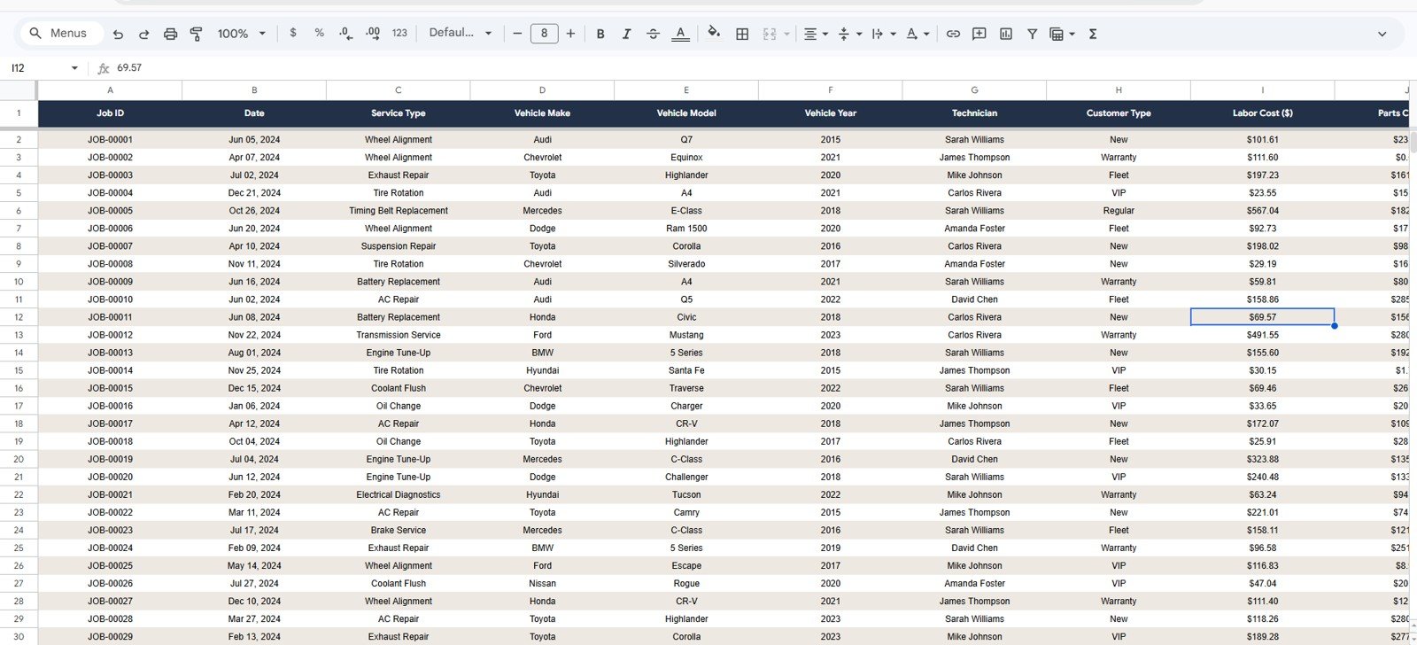Click the font size field showing 8
The image size is (1417, 645).
[544, 34]
